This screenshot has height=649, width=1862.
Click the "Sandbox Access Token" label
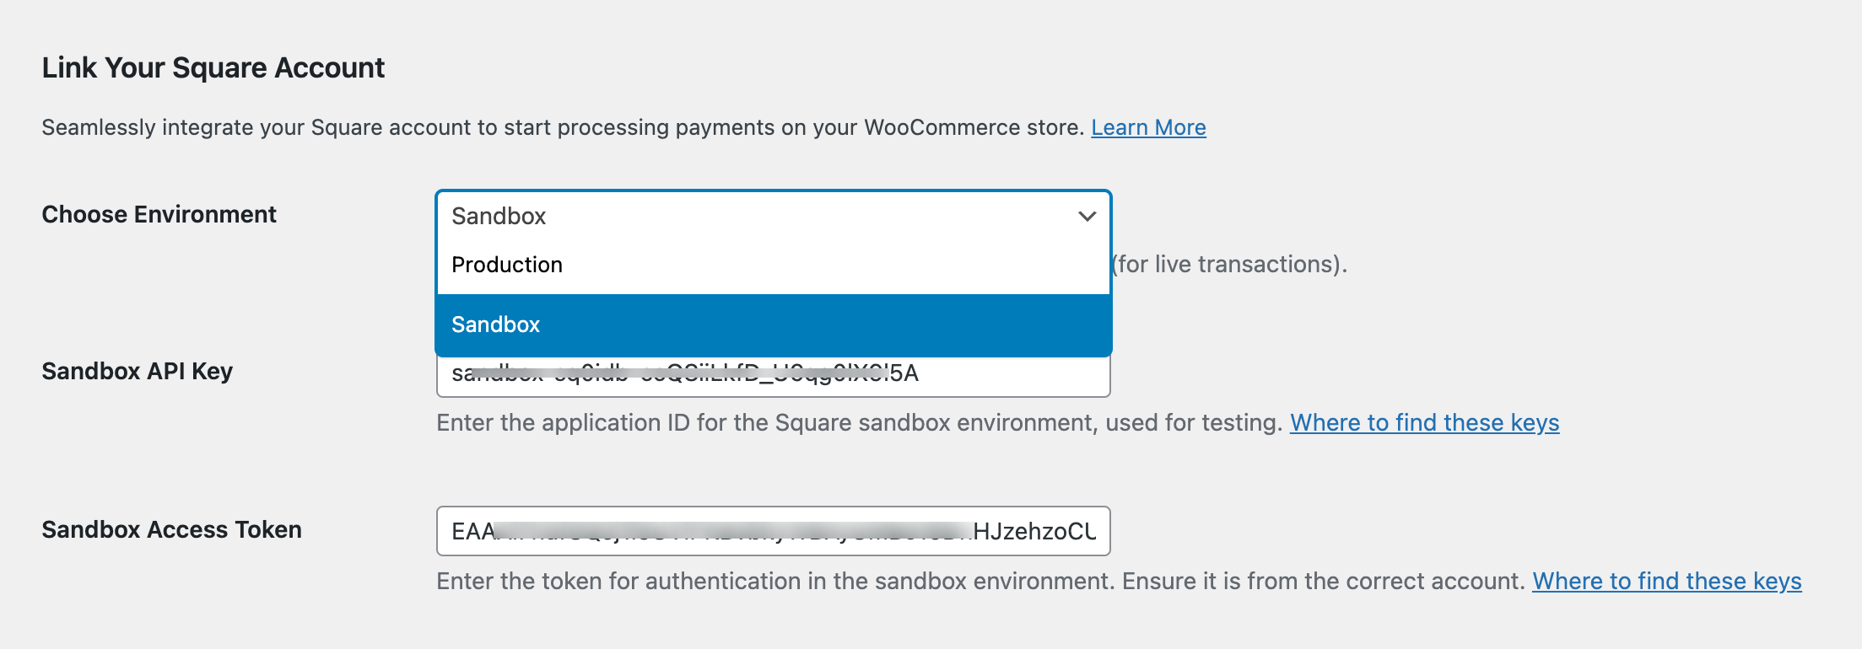[172, 530]
